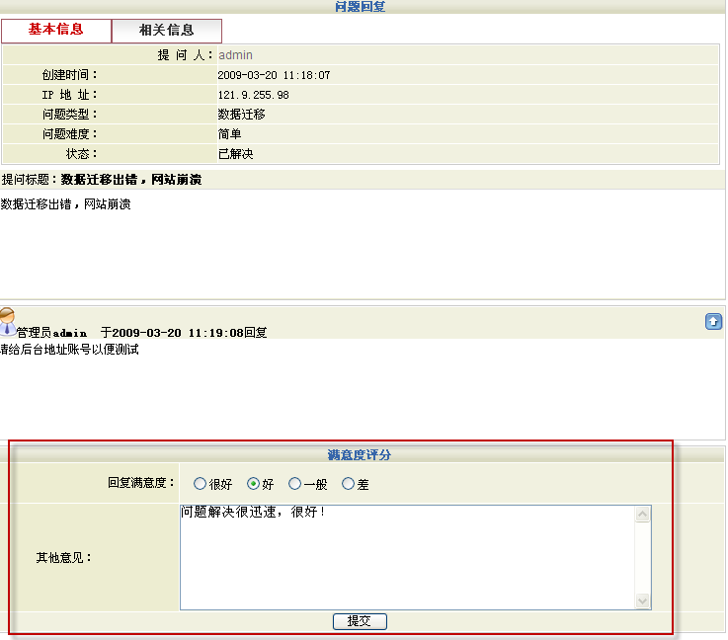Click the IP address 121.9.255.98
The image size is (728, 640).
(253, 95)
